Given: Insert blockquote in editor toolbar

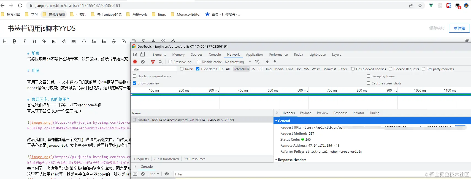Looking at the screenshot, I should [34, 41].
